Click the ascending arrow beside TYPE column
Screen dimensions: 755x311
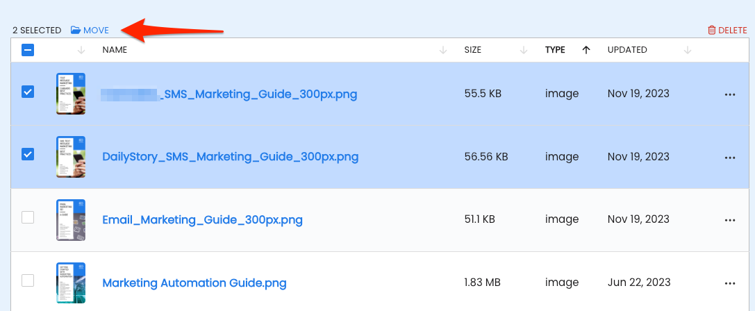point(586,50)
